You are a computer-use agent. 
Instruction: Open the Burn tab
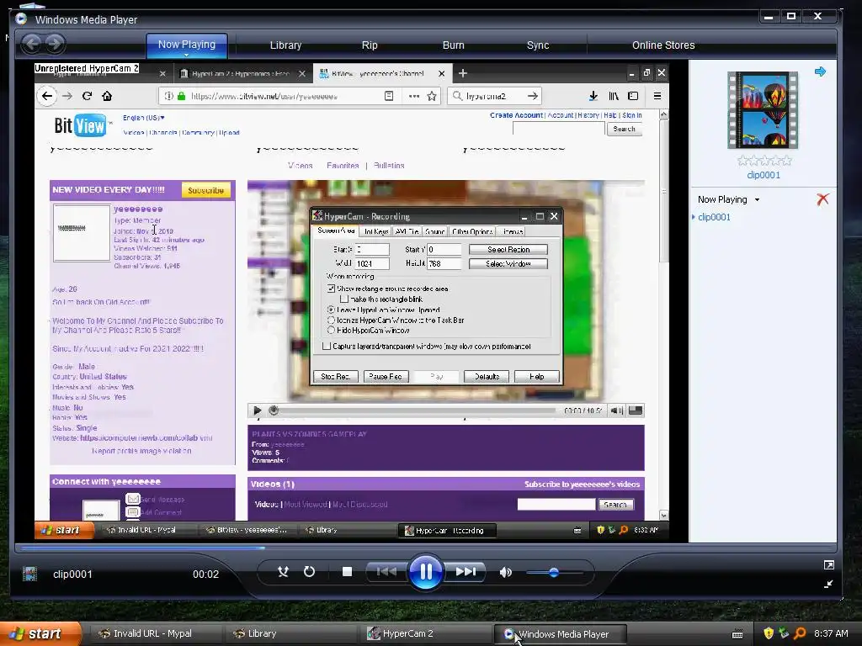454,45
